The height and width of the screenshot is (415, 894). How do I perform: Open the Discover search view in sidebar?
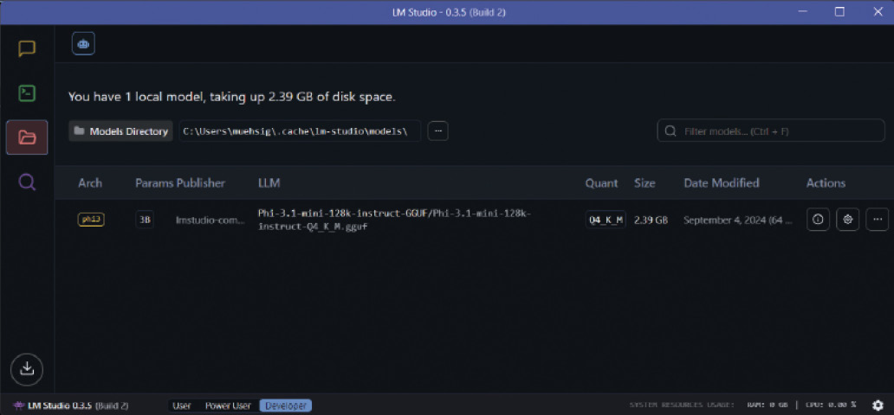tap(27, 182)
